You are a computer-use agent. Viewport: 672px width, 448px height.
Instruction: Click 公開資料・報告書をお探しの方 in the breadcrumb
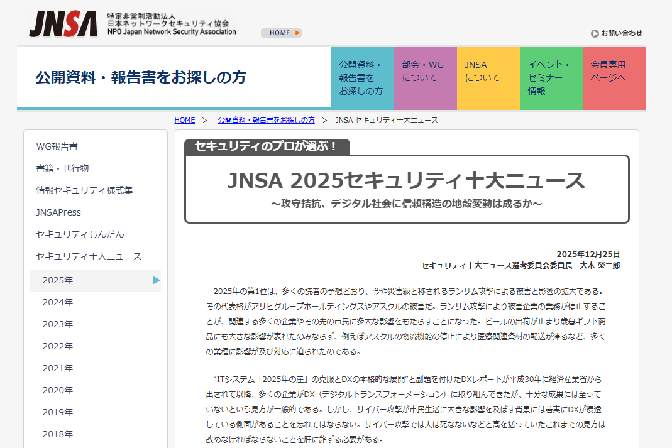(267, 120)
